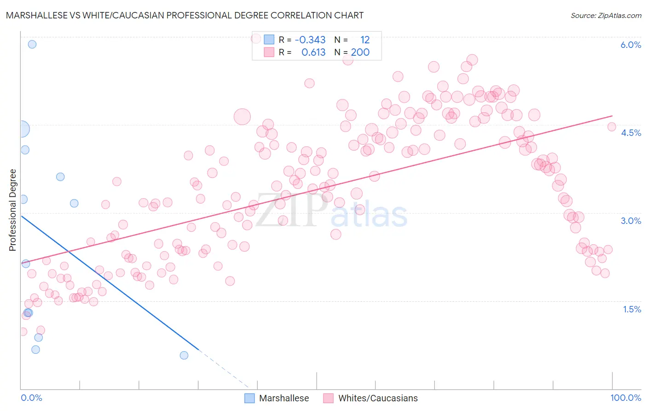Screen dimensions: 647x411
Task: Click the blue Marshallese legend swatch at bottom
Action: coord(249,398)
